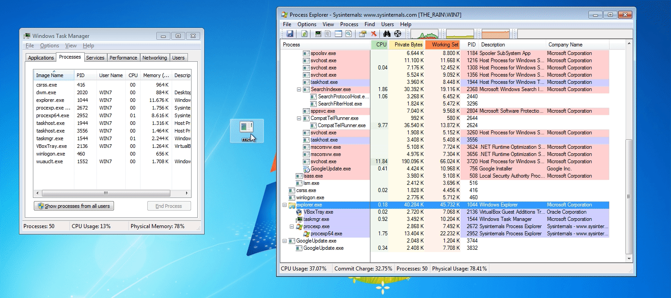Click the explorer.exe folder icon in the tree
The width and height of the screenshot is (671, 298).
pyautogui.click(x=292, y=205)
